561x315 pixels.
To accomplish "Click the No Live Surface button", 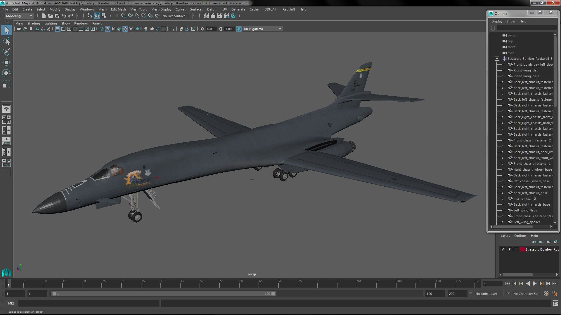I will (x=174, y=16).
